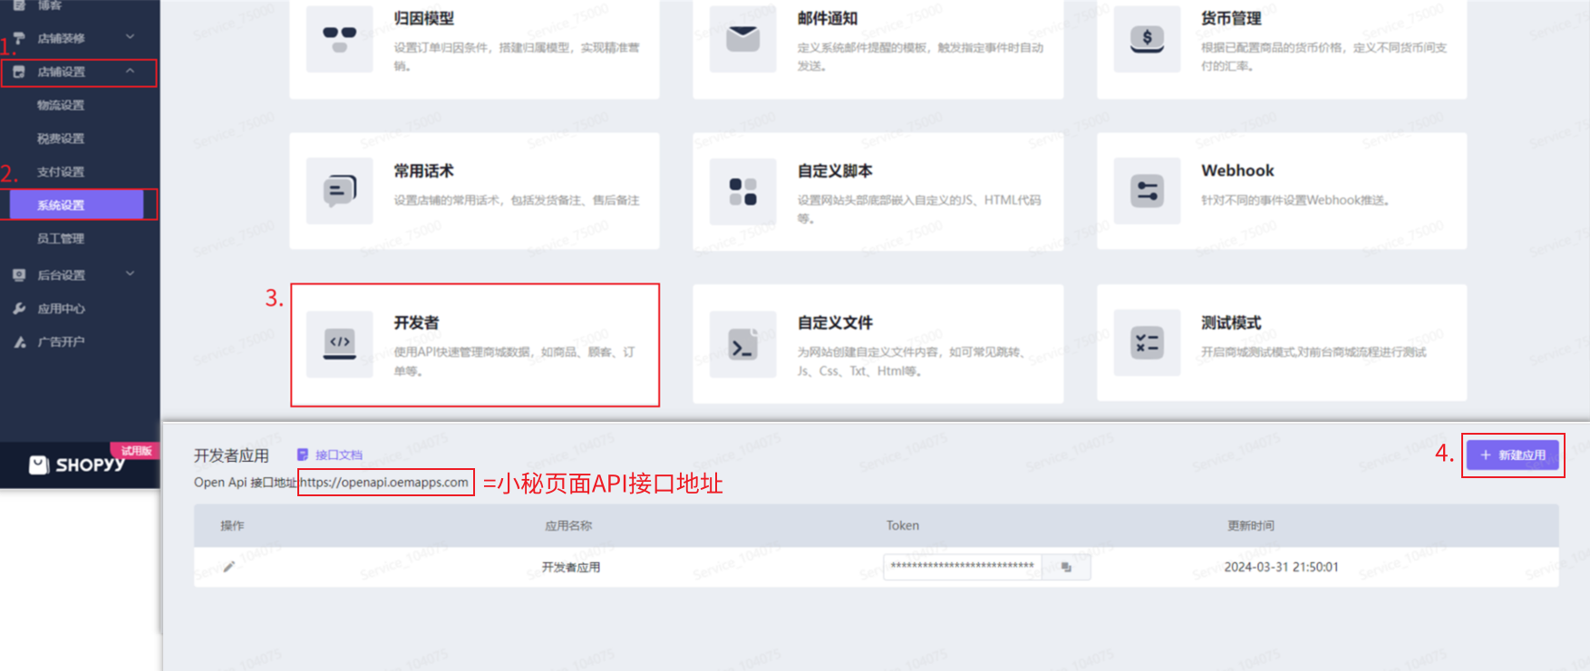This screenshot has height=671, width=1590.
Task: Click the SHOPYY logo bag icon
Action: (x=39, y=465)
